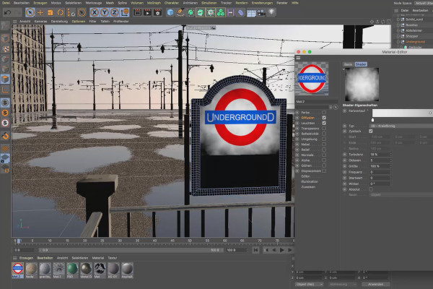Open the Illumination section
Viewport: 433px width, 289px height.
(x=310, y=181)
